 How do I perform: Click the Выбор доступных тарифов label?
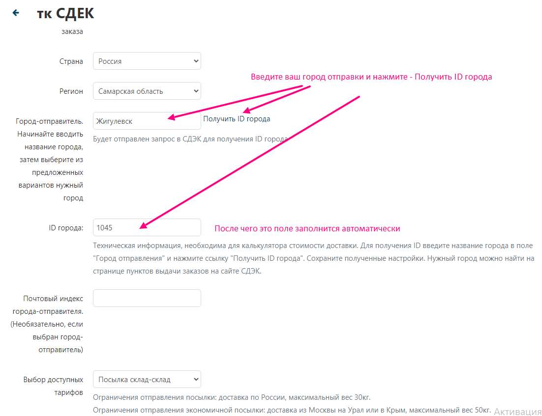point(53,386)
